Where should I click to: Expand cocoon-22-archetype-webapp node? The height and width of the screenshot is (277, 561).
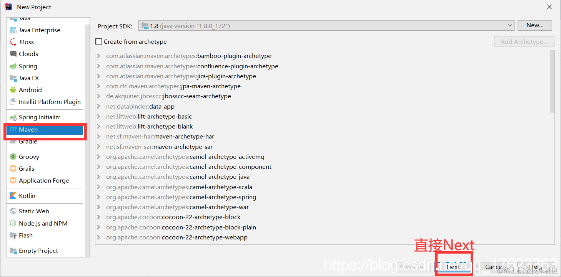(99, 237)
